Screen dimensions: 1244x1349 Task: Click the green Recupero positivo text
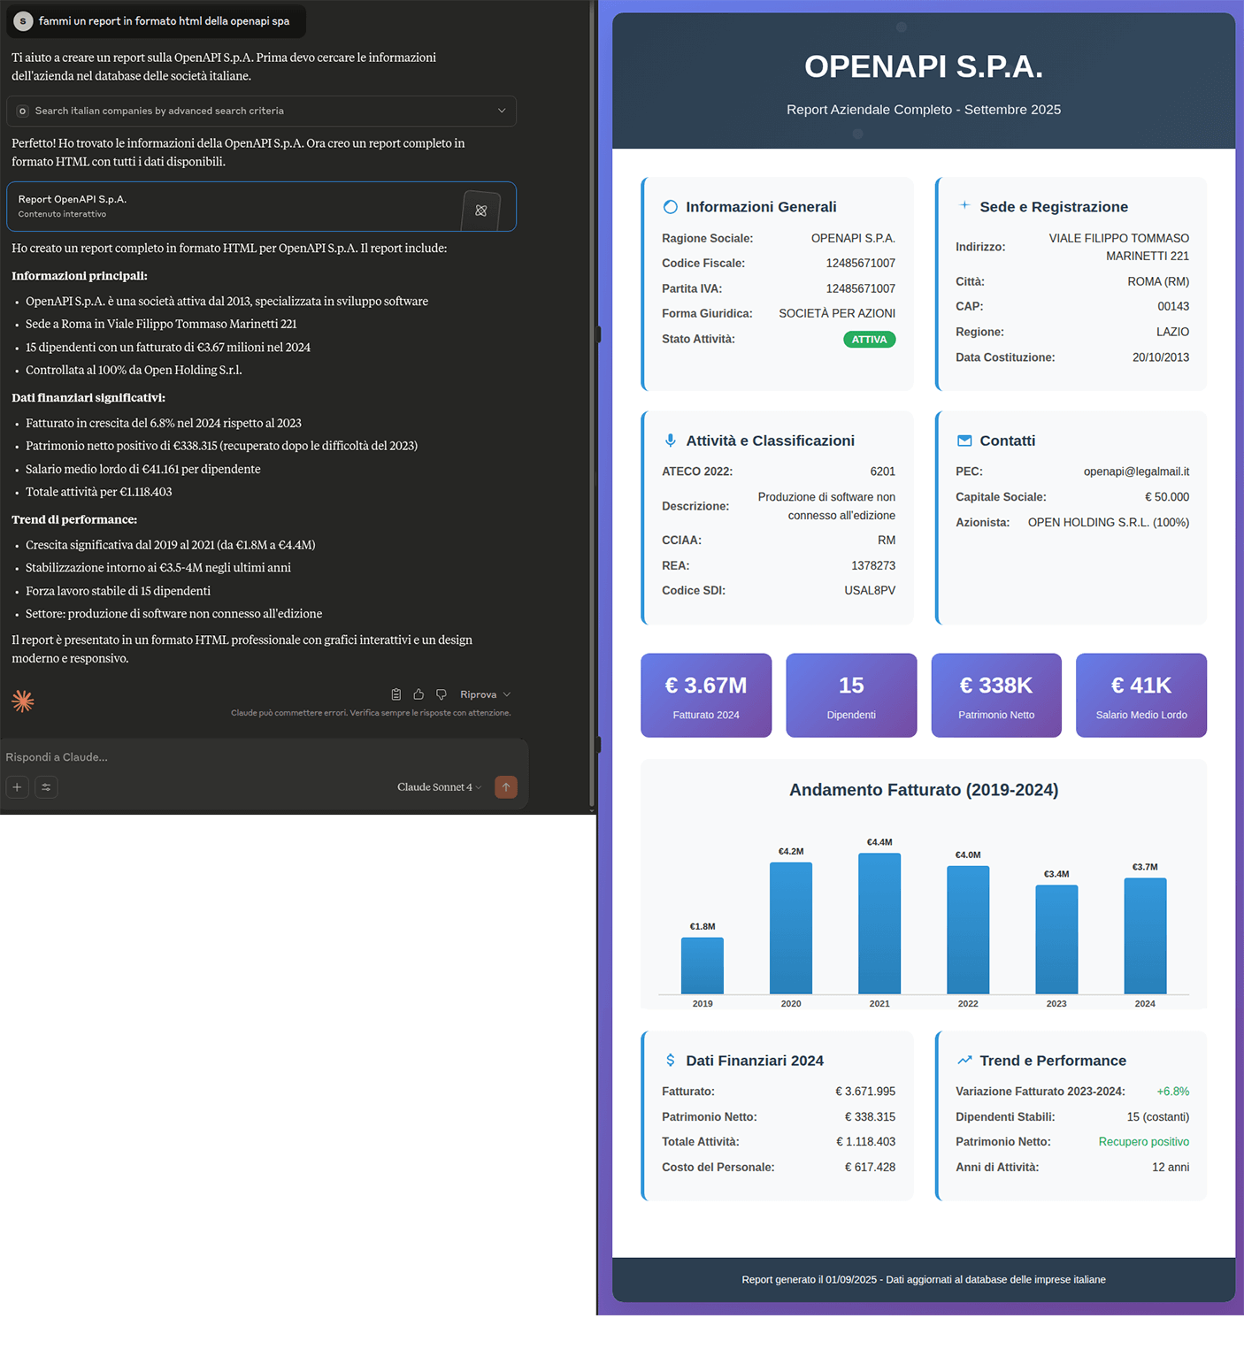click(1143, 1142)
